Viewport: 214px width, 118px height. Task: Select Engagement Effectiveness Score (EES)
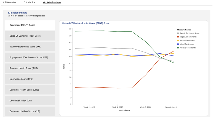(x=30, y=57)
